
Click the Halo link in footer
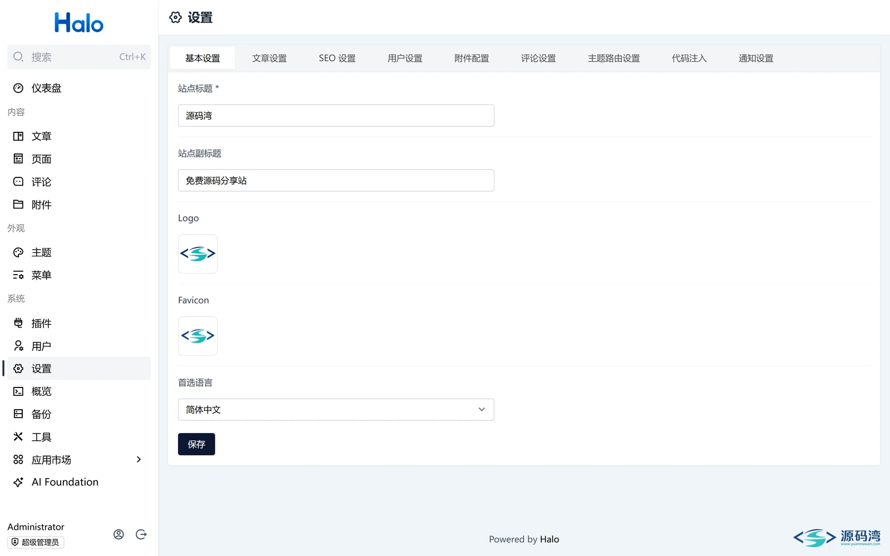click(x=550, y=539)
